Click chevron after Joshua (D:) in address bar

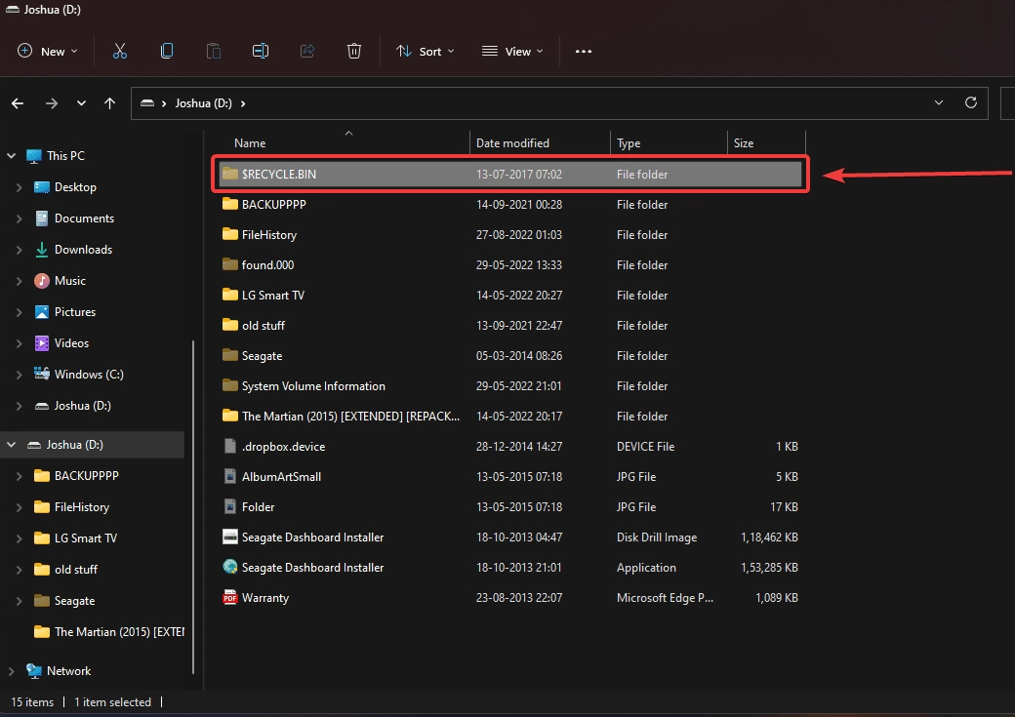click(x=243, y=102)
